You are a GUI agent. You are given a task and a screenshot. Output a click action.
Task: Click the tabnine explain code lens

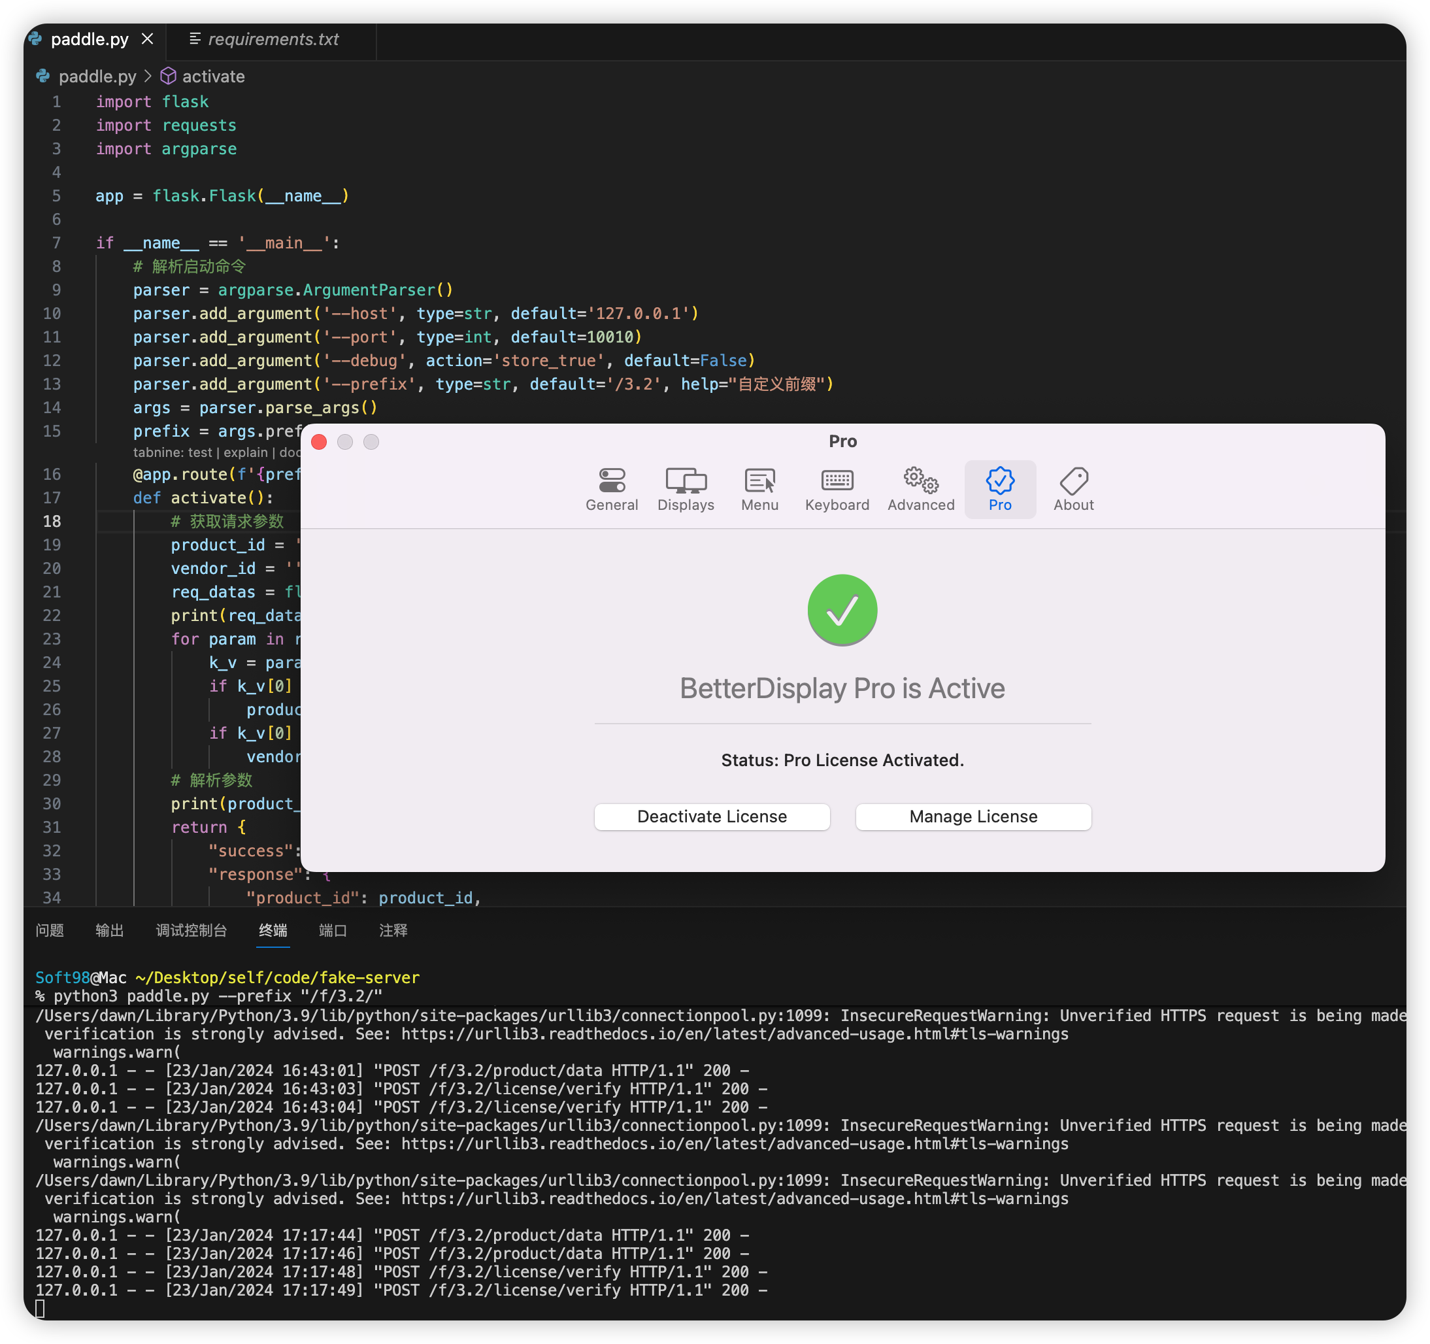(x=245, y=452)
